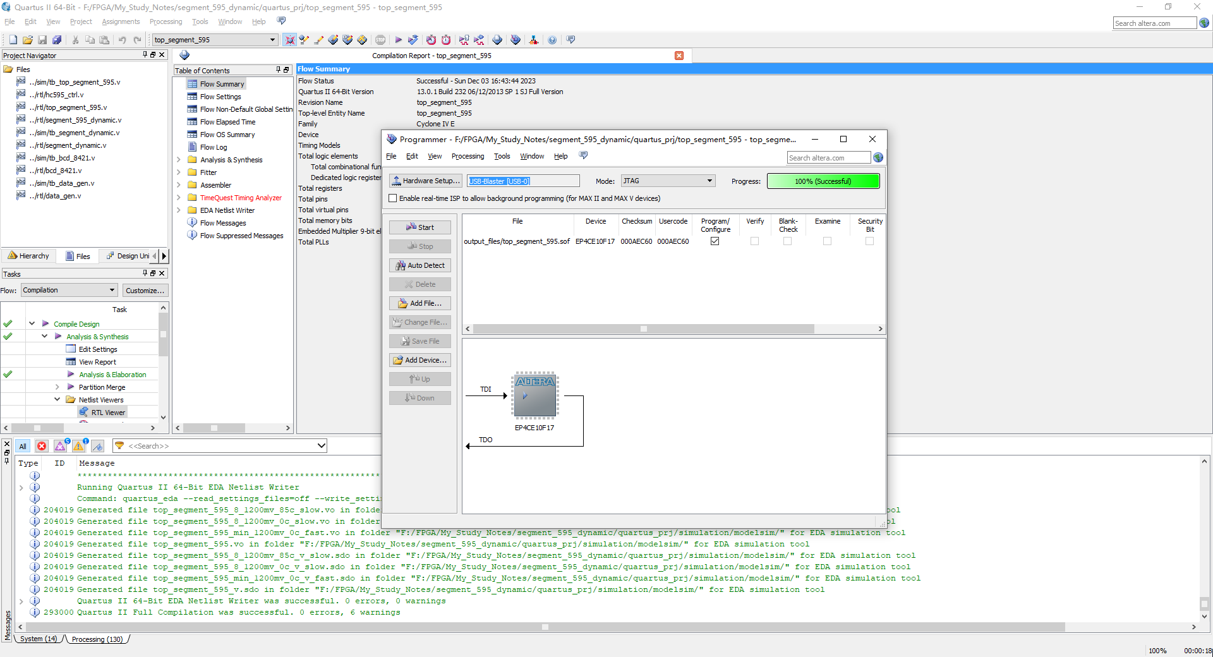This screenshot has height=657, width=1213.
Task: Expand Partition Merge in Tasks tree
Action: click(x=57, y=387)
